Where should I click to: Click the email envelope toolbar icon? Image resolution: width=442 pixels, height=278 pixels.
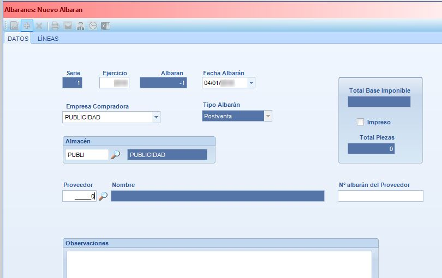pos(68,26)
